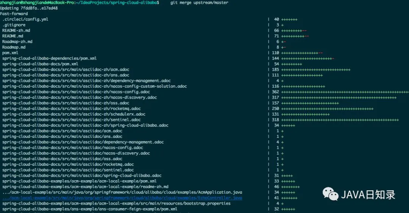Select the README-zh.md entry
Image resolution: width=409 pixels, height=213 pixels.
tap(16, 31)
